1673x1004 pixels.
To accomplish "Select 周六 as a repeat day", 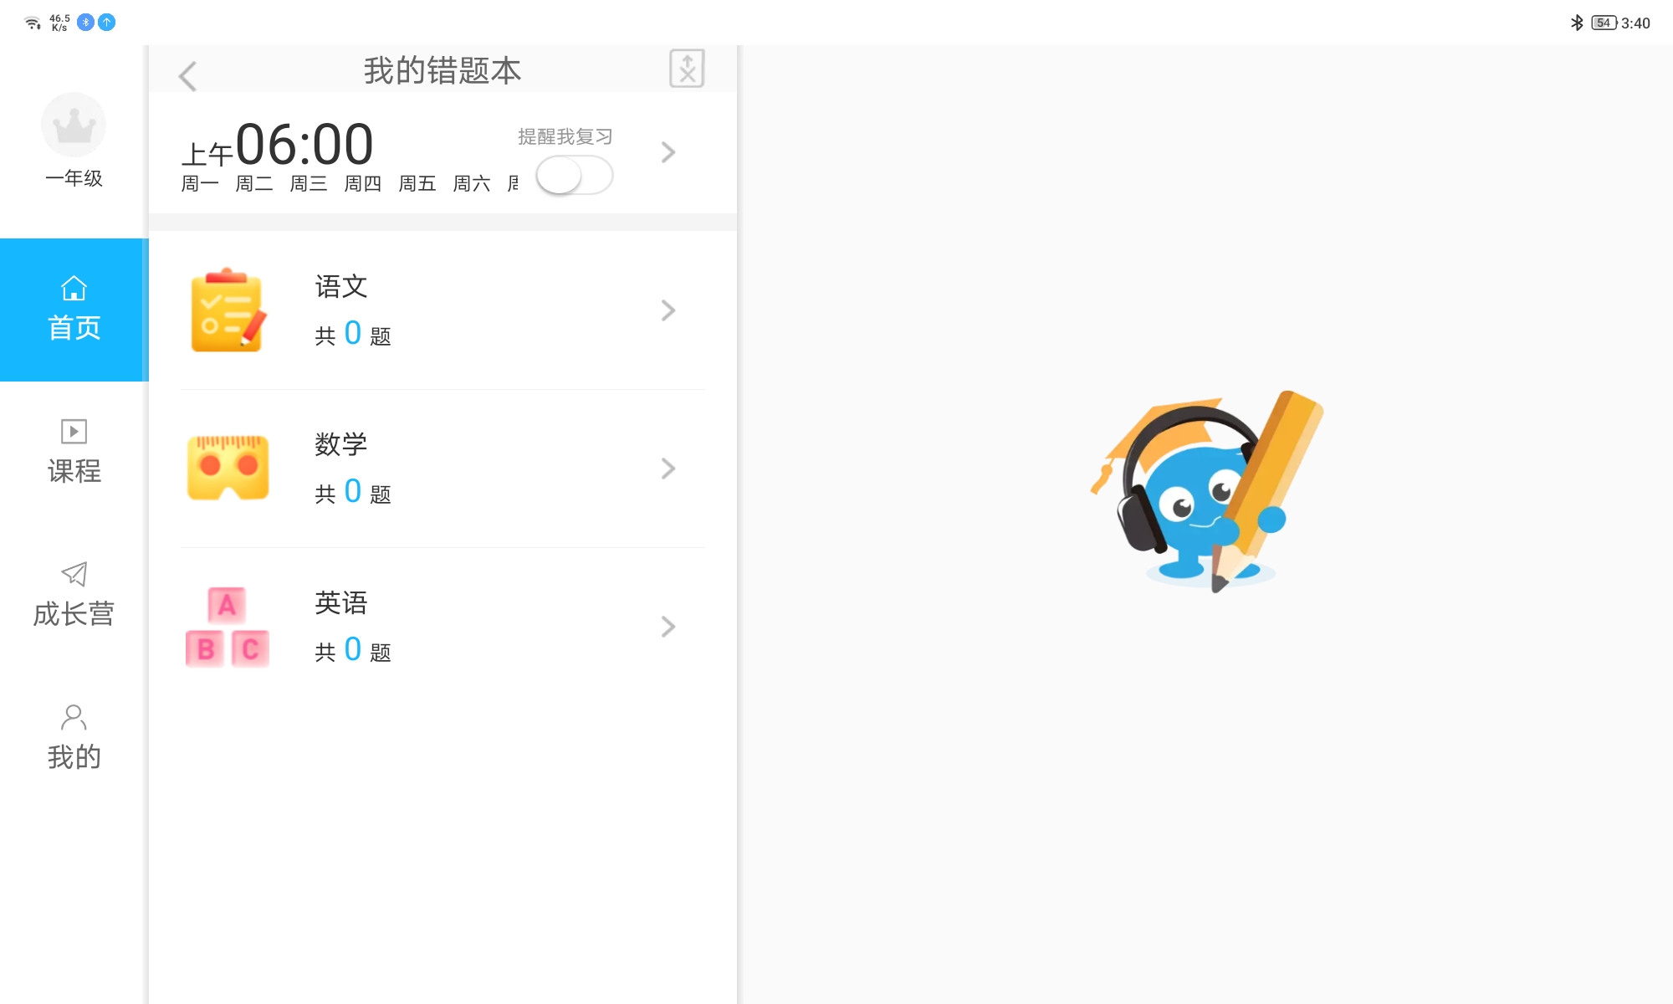I will coord(470,184).
